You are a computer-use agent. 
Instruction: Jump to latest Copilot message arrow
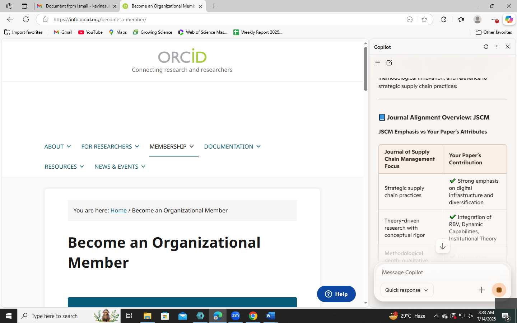pos(443,246)
